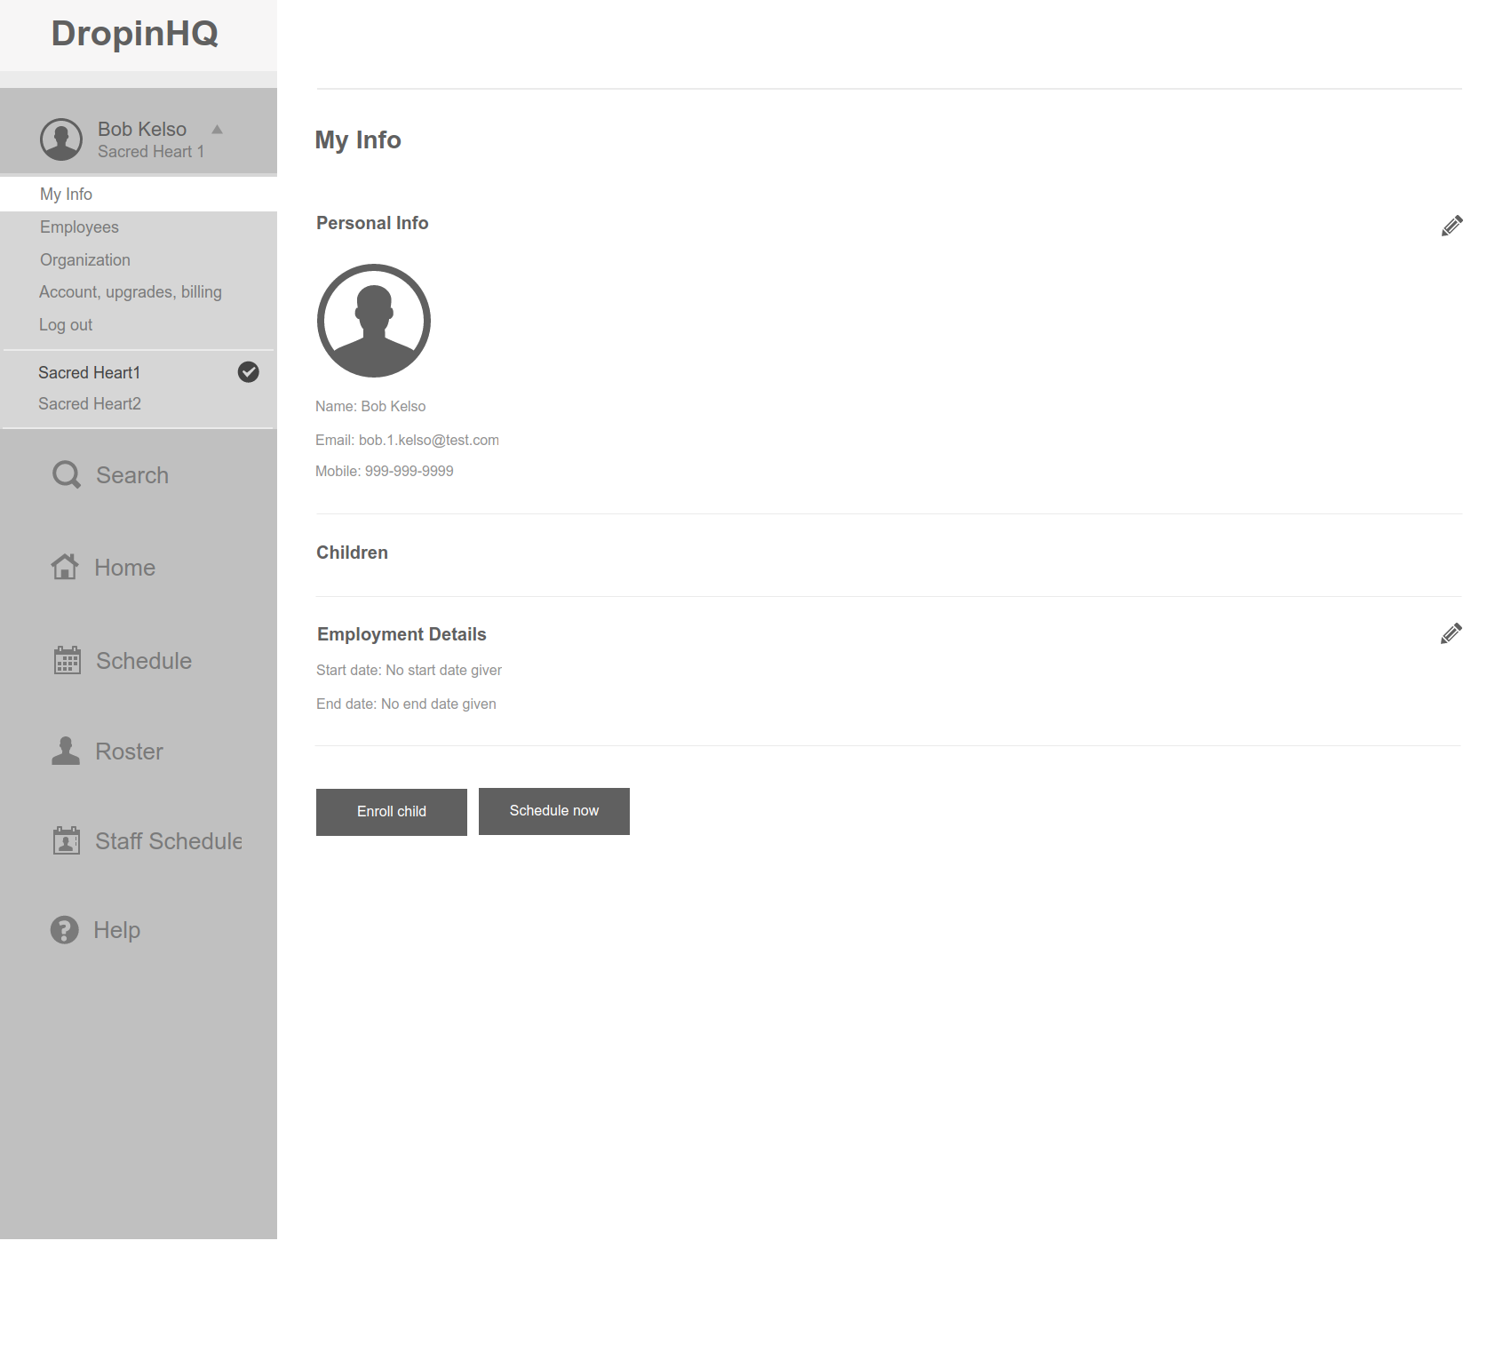
Task: Open the Roster label in the sidebar
Action: 130,752
